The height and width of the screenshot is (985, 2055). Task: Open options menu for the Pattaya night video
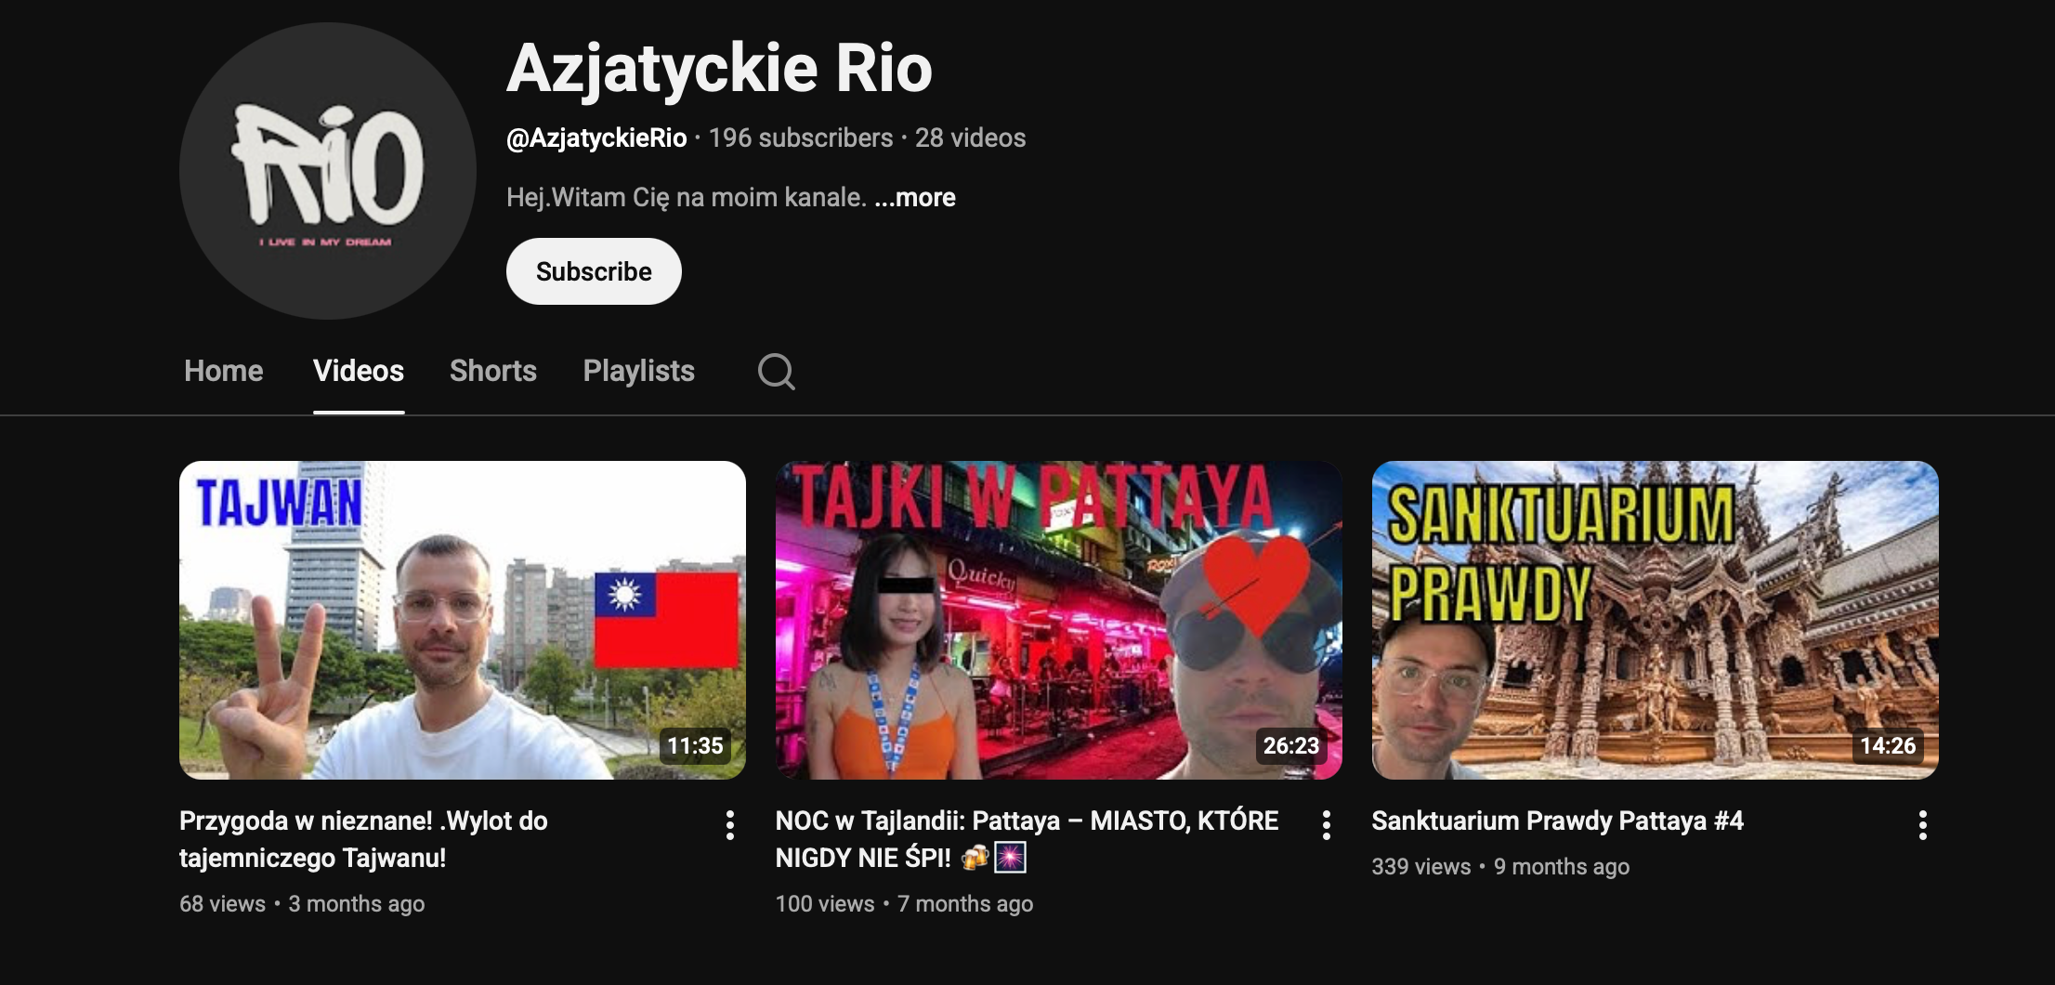coord(1326,824)
